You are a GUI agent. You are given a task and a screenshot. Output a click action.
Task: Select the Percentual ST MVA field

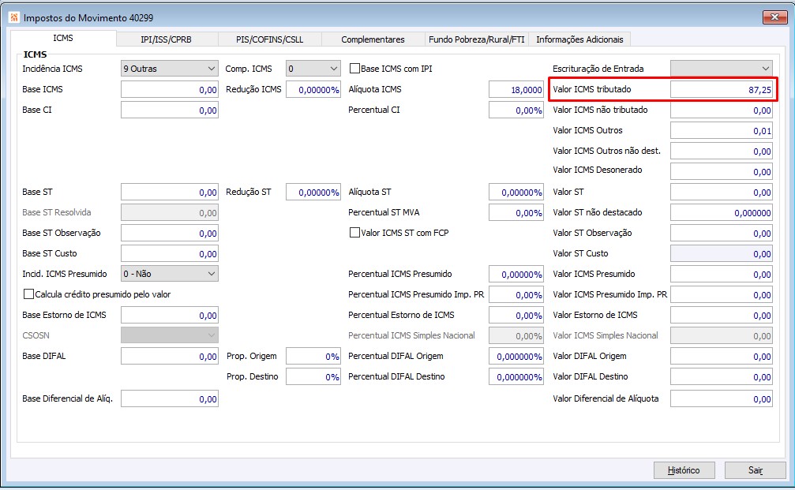[x=516, y=213]
